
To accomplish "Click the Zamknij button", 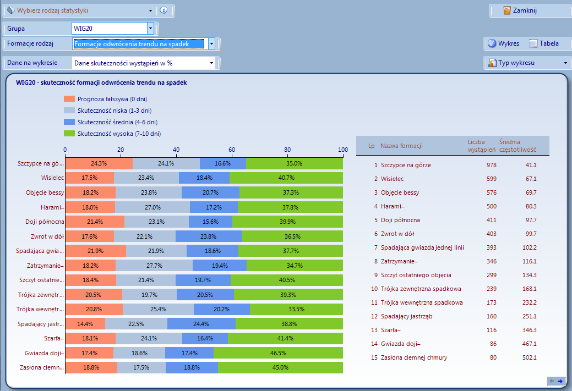I will click(520, 10).
